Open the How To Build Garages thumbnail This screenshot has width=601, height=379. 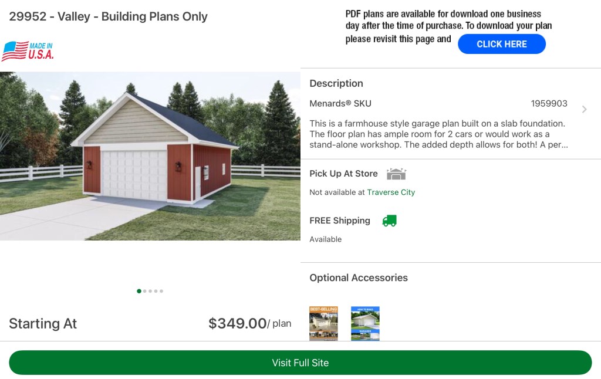coord(365,323)
